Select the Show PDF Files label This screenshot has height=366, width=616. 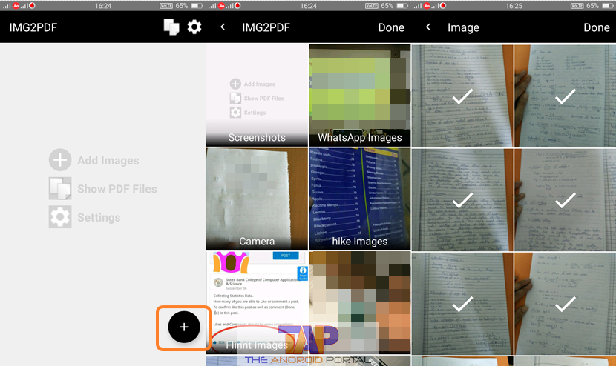pos(117,189)
